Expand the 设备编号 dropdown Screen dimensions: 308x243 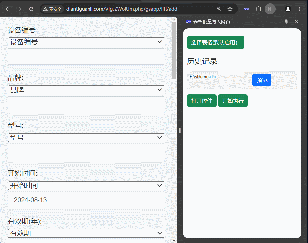coord(86,42)
